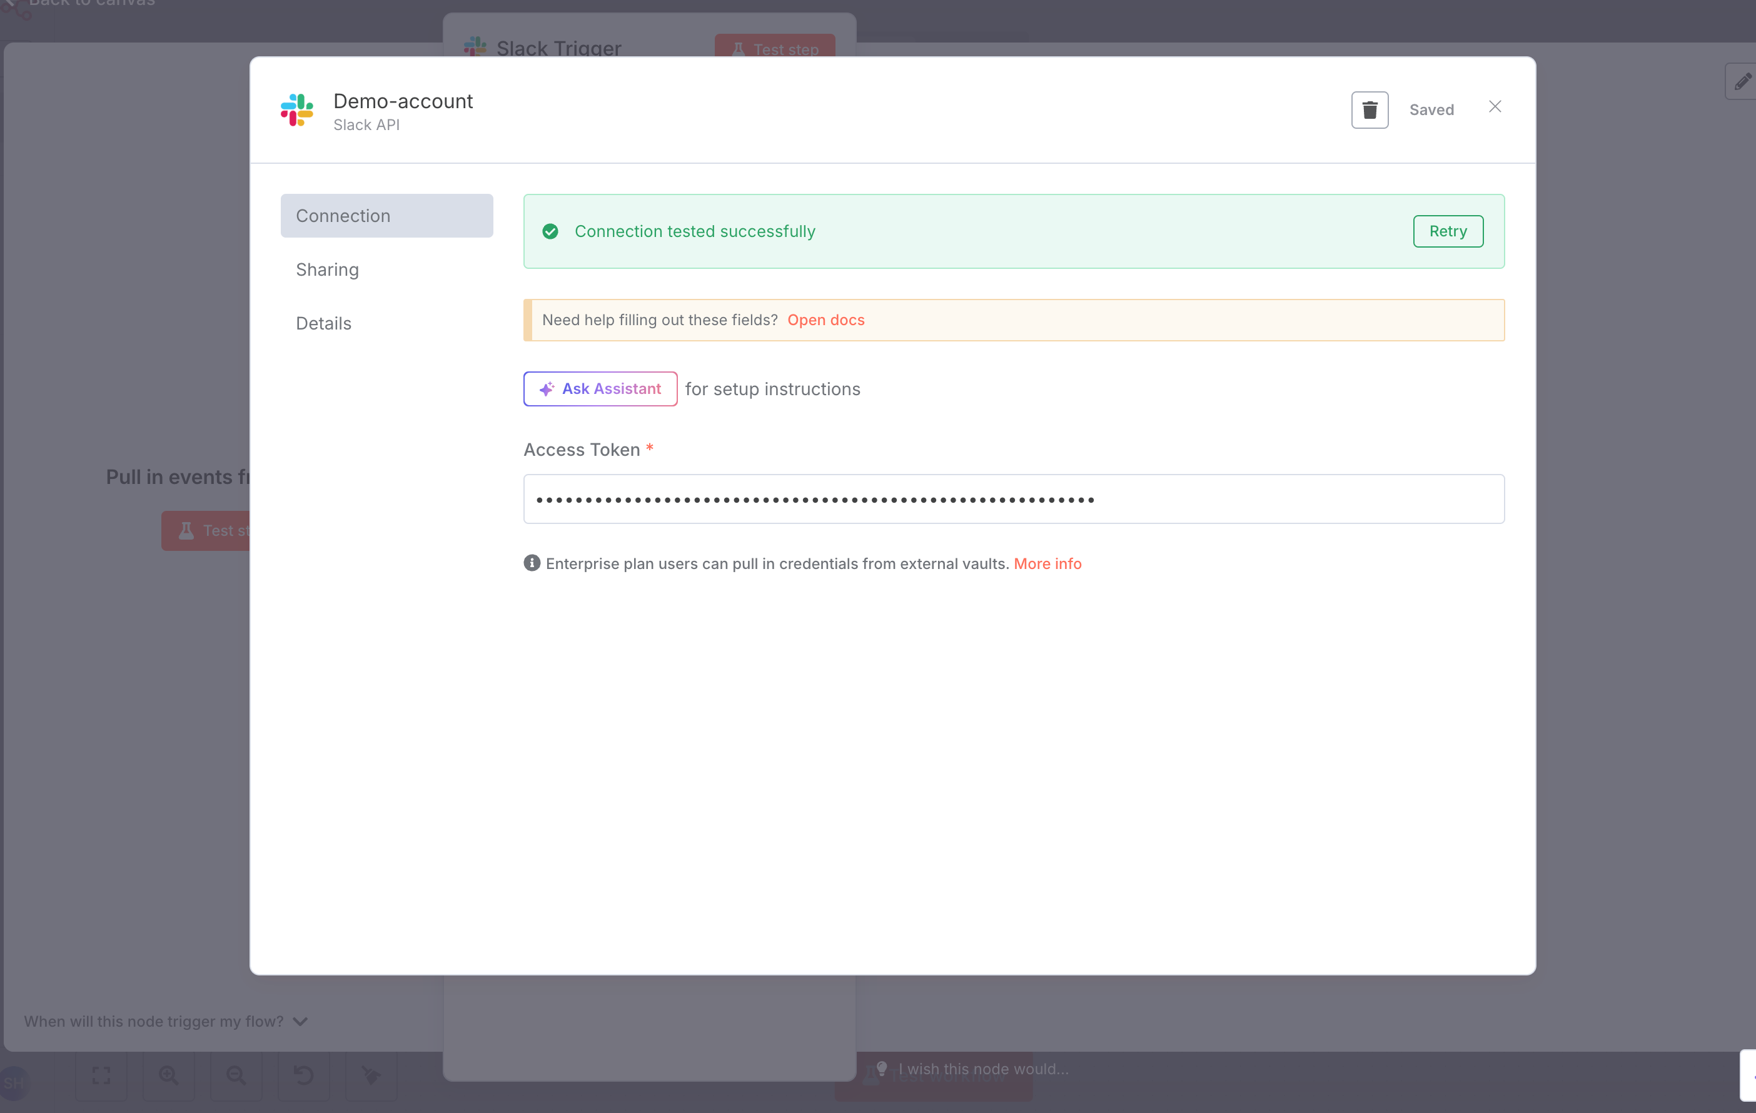Click the green success checkmark icon
Viewport: 1756px width, 1113px height.
point(550,231)
